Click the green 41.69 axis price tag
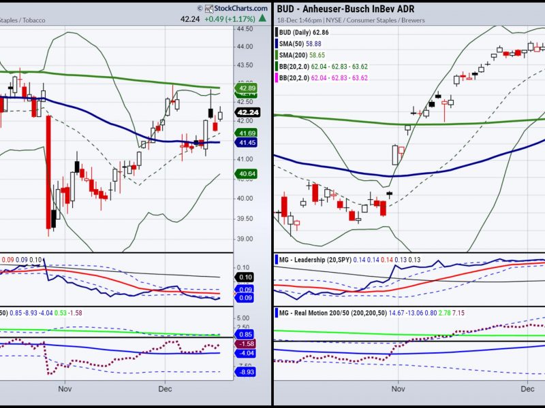Image resolution: width=545 pixels, height=408 pixels. pyautogui.click(x=247, y=133)
